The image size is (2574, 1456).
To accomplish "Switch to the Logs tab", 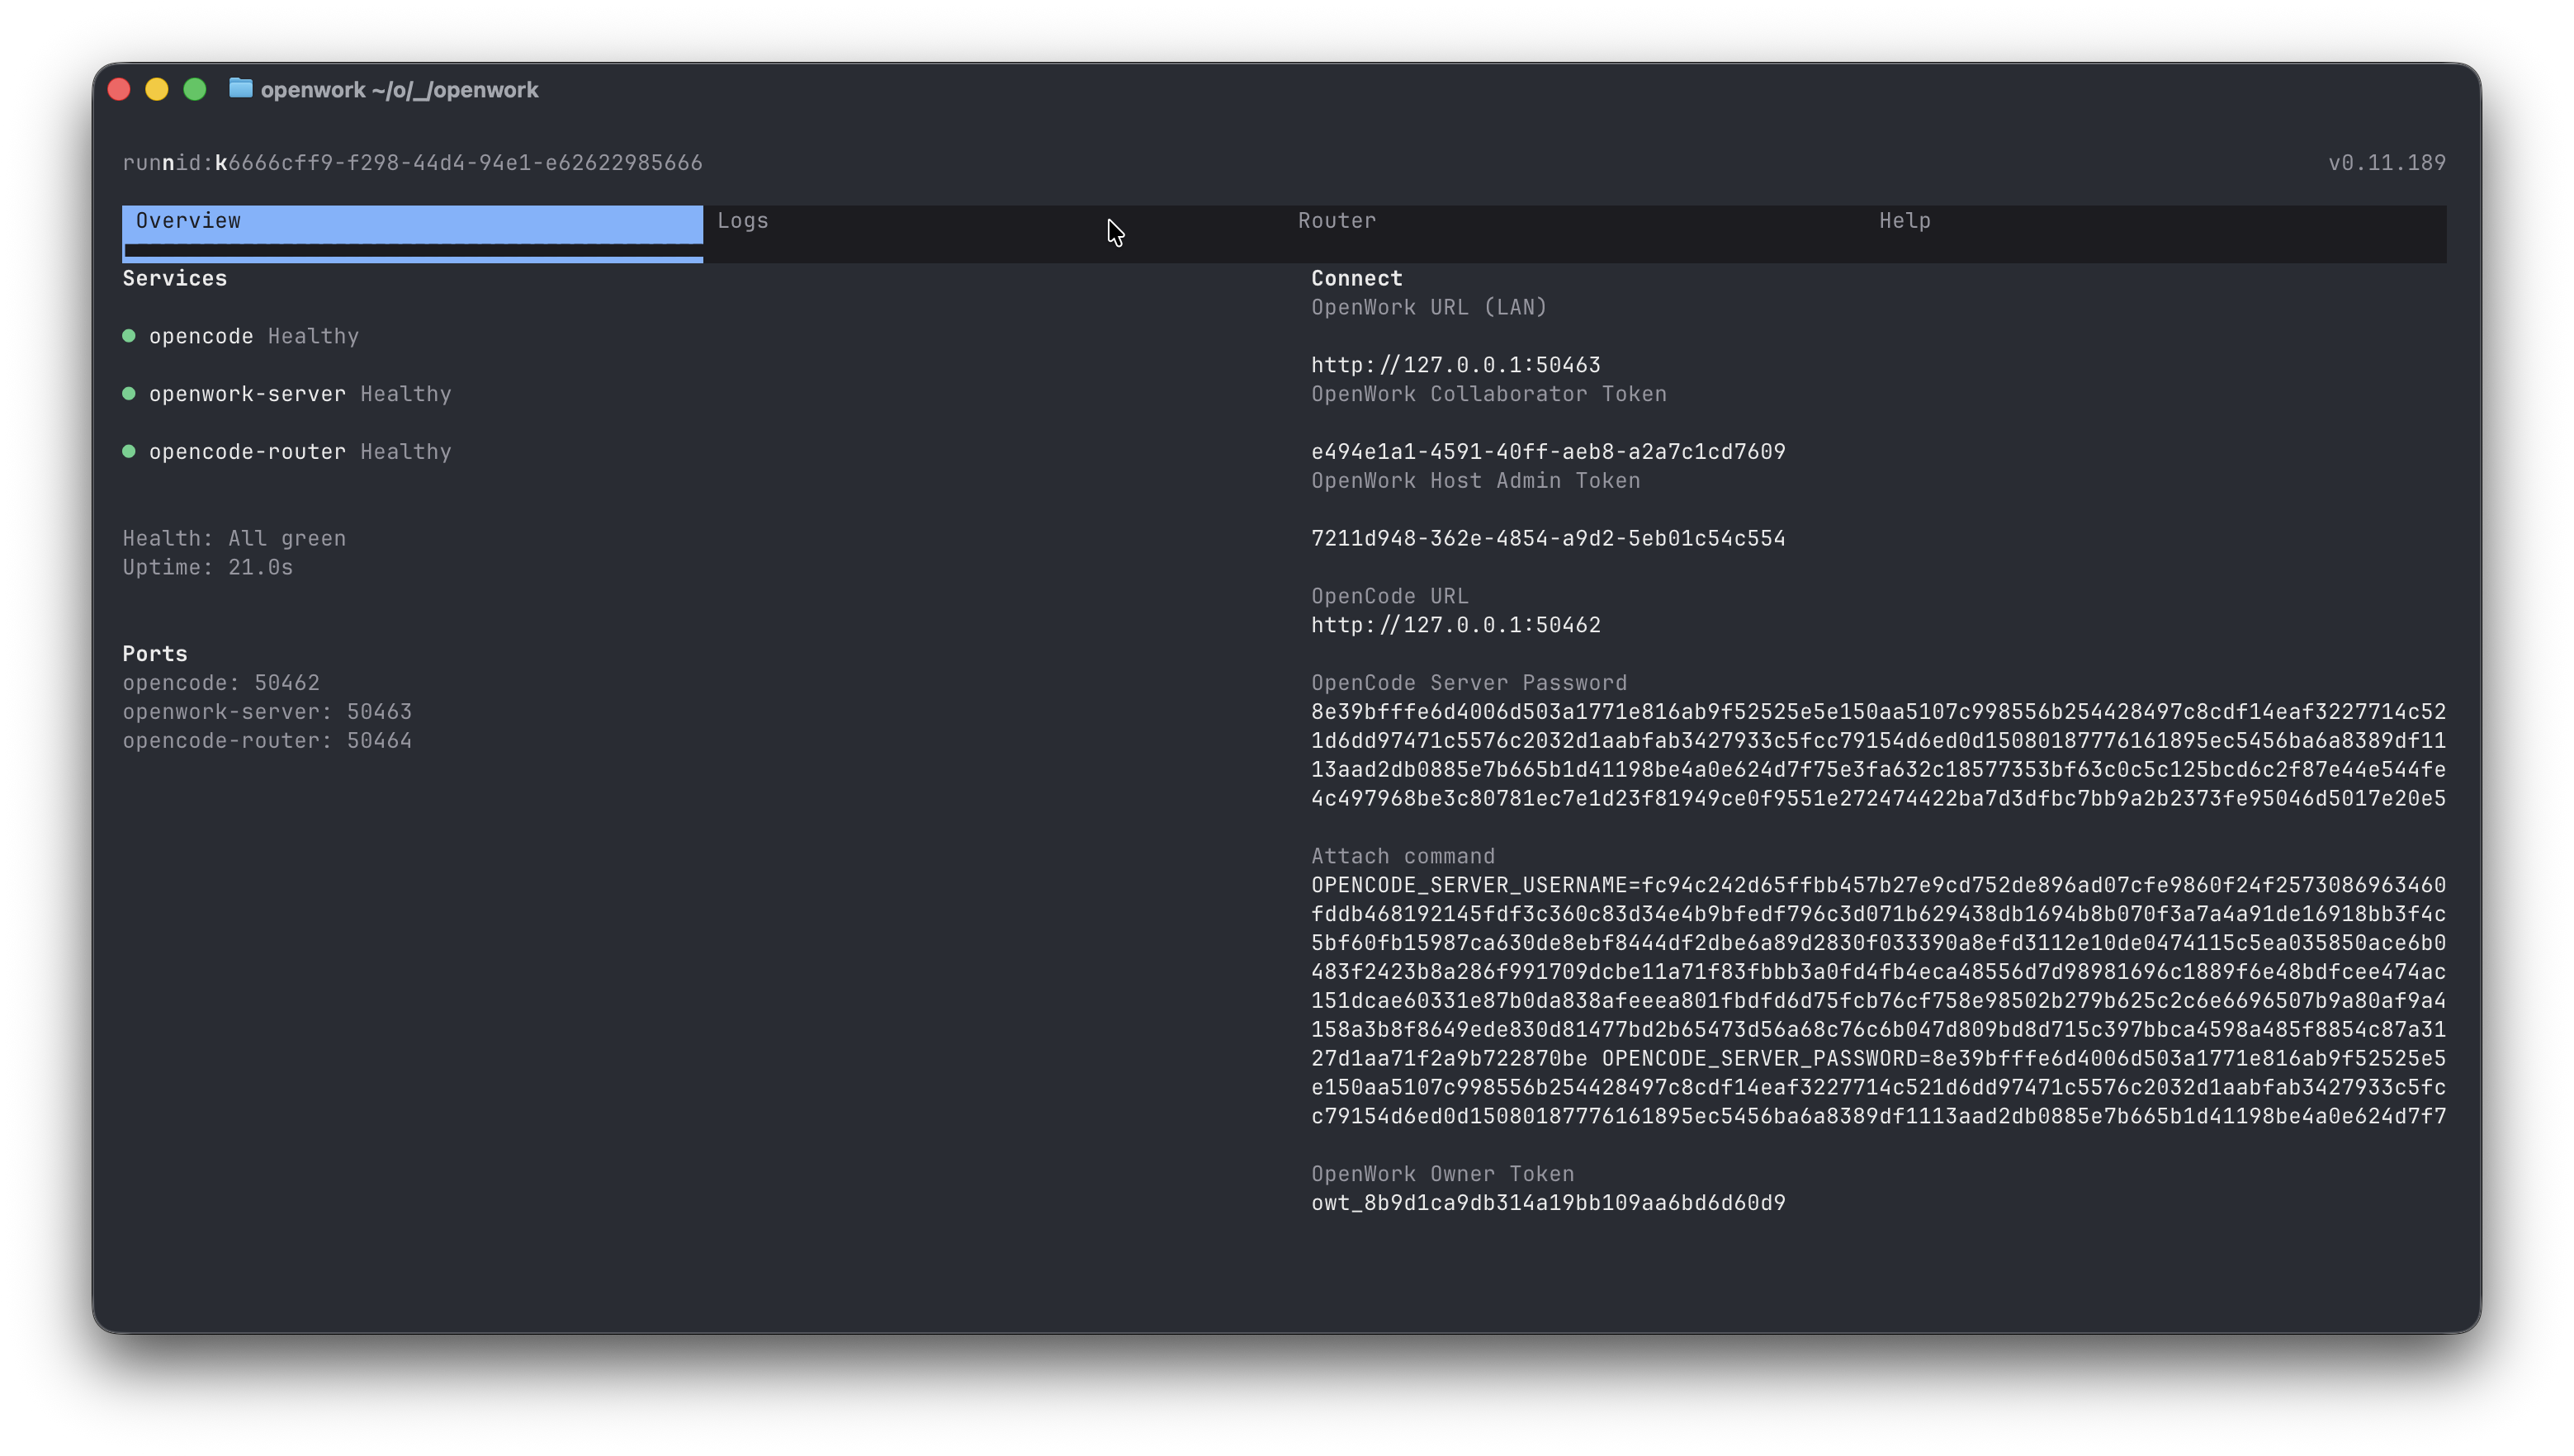I will coord(743,221).
